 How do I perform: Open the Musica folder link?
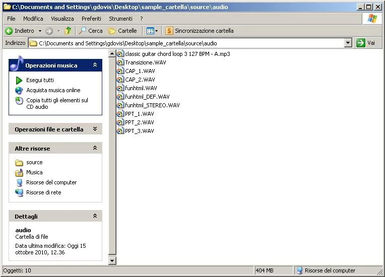(34, 172)
